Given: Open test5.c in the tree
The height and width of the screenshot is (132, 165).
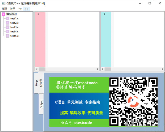Looking at the screenshot, I should [x=14, y=36].
